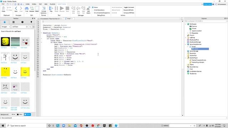Click the Toolbox search magnifier icon
Image resolution: width=228 pixels, height=128 pixels.
pyautogui.click(x=30, y=27)
